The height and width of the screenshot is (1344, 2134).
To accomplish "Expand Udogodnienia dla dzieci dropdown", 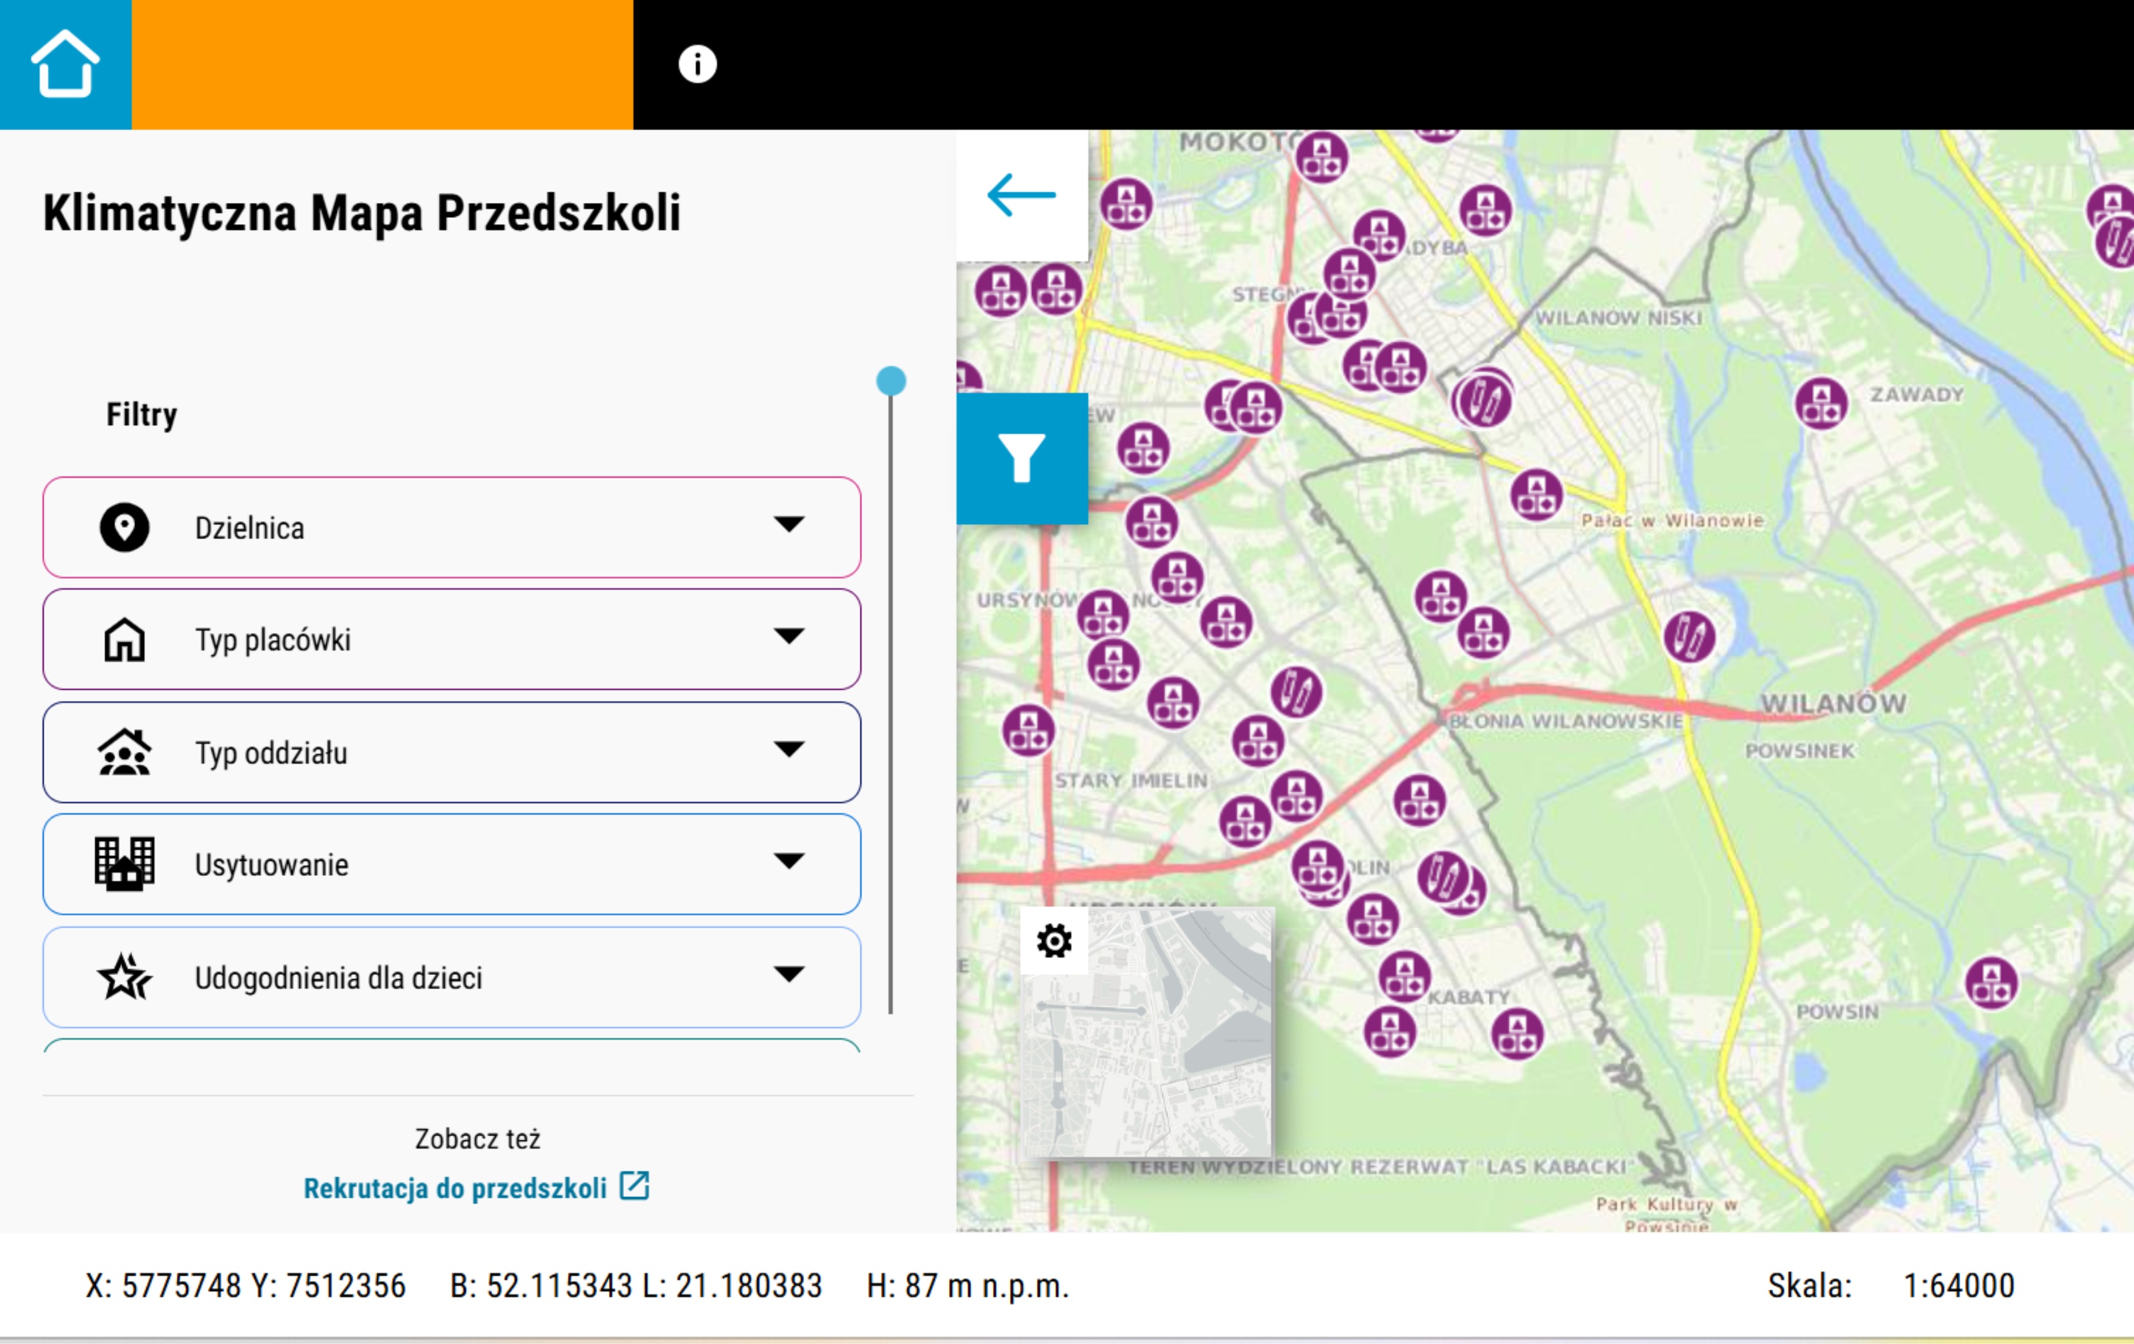I will point(452,977).
